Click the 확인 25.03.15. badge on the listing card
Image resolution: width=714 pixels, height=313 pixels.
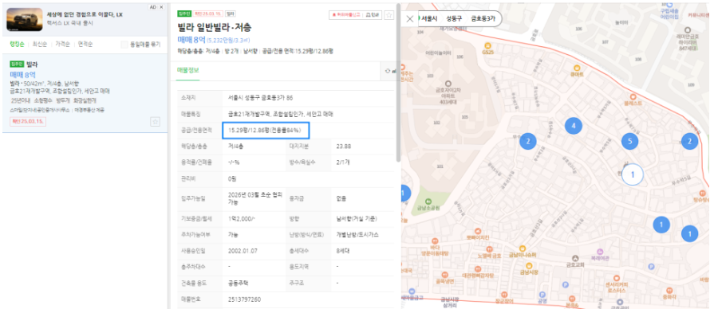click(x=28, y=121)
